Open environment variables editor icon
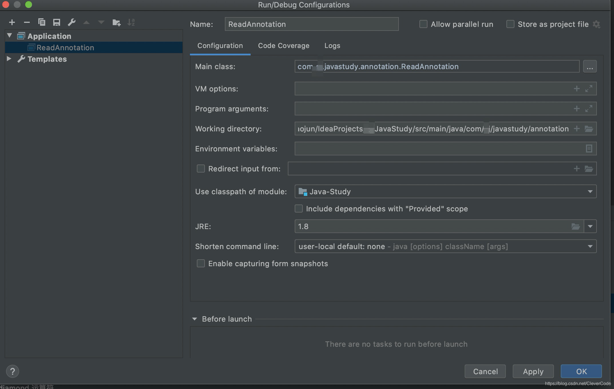The image size is (614, 389). 589,149
